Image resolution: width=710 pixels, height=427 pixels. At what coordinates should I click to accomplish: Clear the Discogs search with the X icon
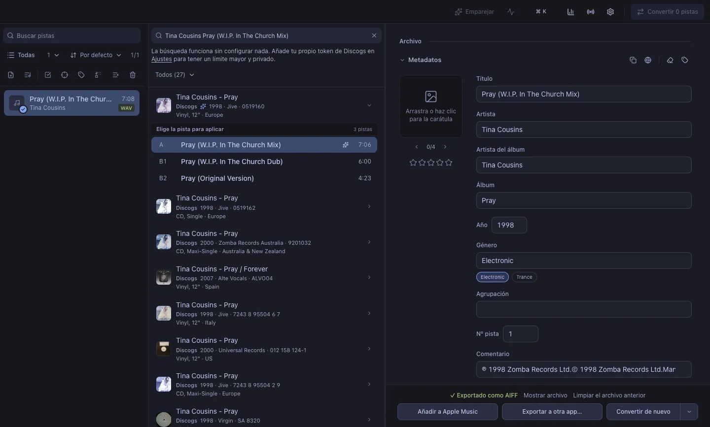point(374,35)
